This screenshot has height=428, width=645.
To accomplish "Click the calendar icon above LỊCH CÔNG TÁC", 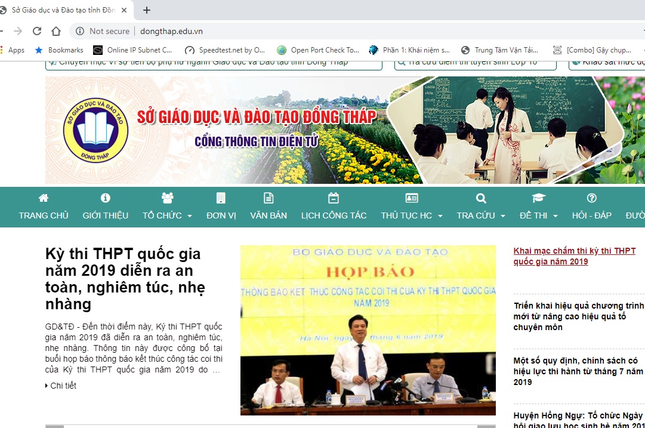I will tap(334, 198).
